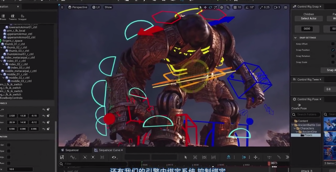This screenshot has width=336, height=172.
Task: Enable the Snap Rotation checkbox
Action: click(x=333, y=56)
